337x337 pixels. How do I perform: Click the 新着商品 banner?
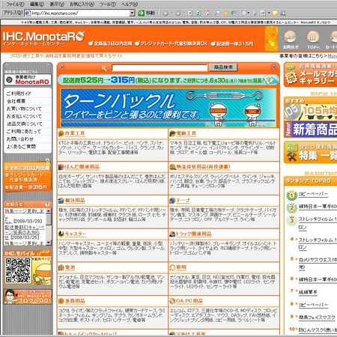tap(311, 130)
